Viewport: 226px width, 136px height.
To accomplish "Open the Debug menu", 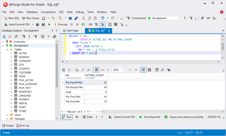I will [x=80, y=12].
